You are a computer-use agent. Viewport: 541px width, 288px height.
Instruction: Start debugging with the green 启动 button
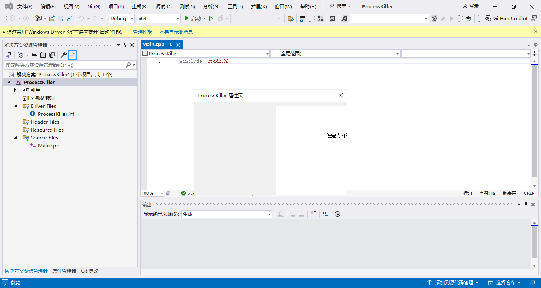[x=192, y=18]
